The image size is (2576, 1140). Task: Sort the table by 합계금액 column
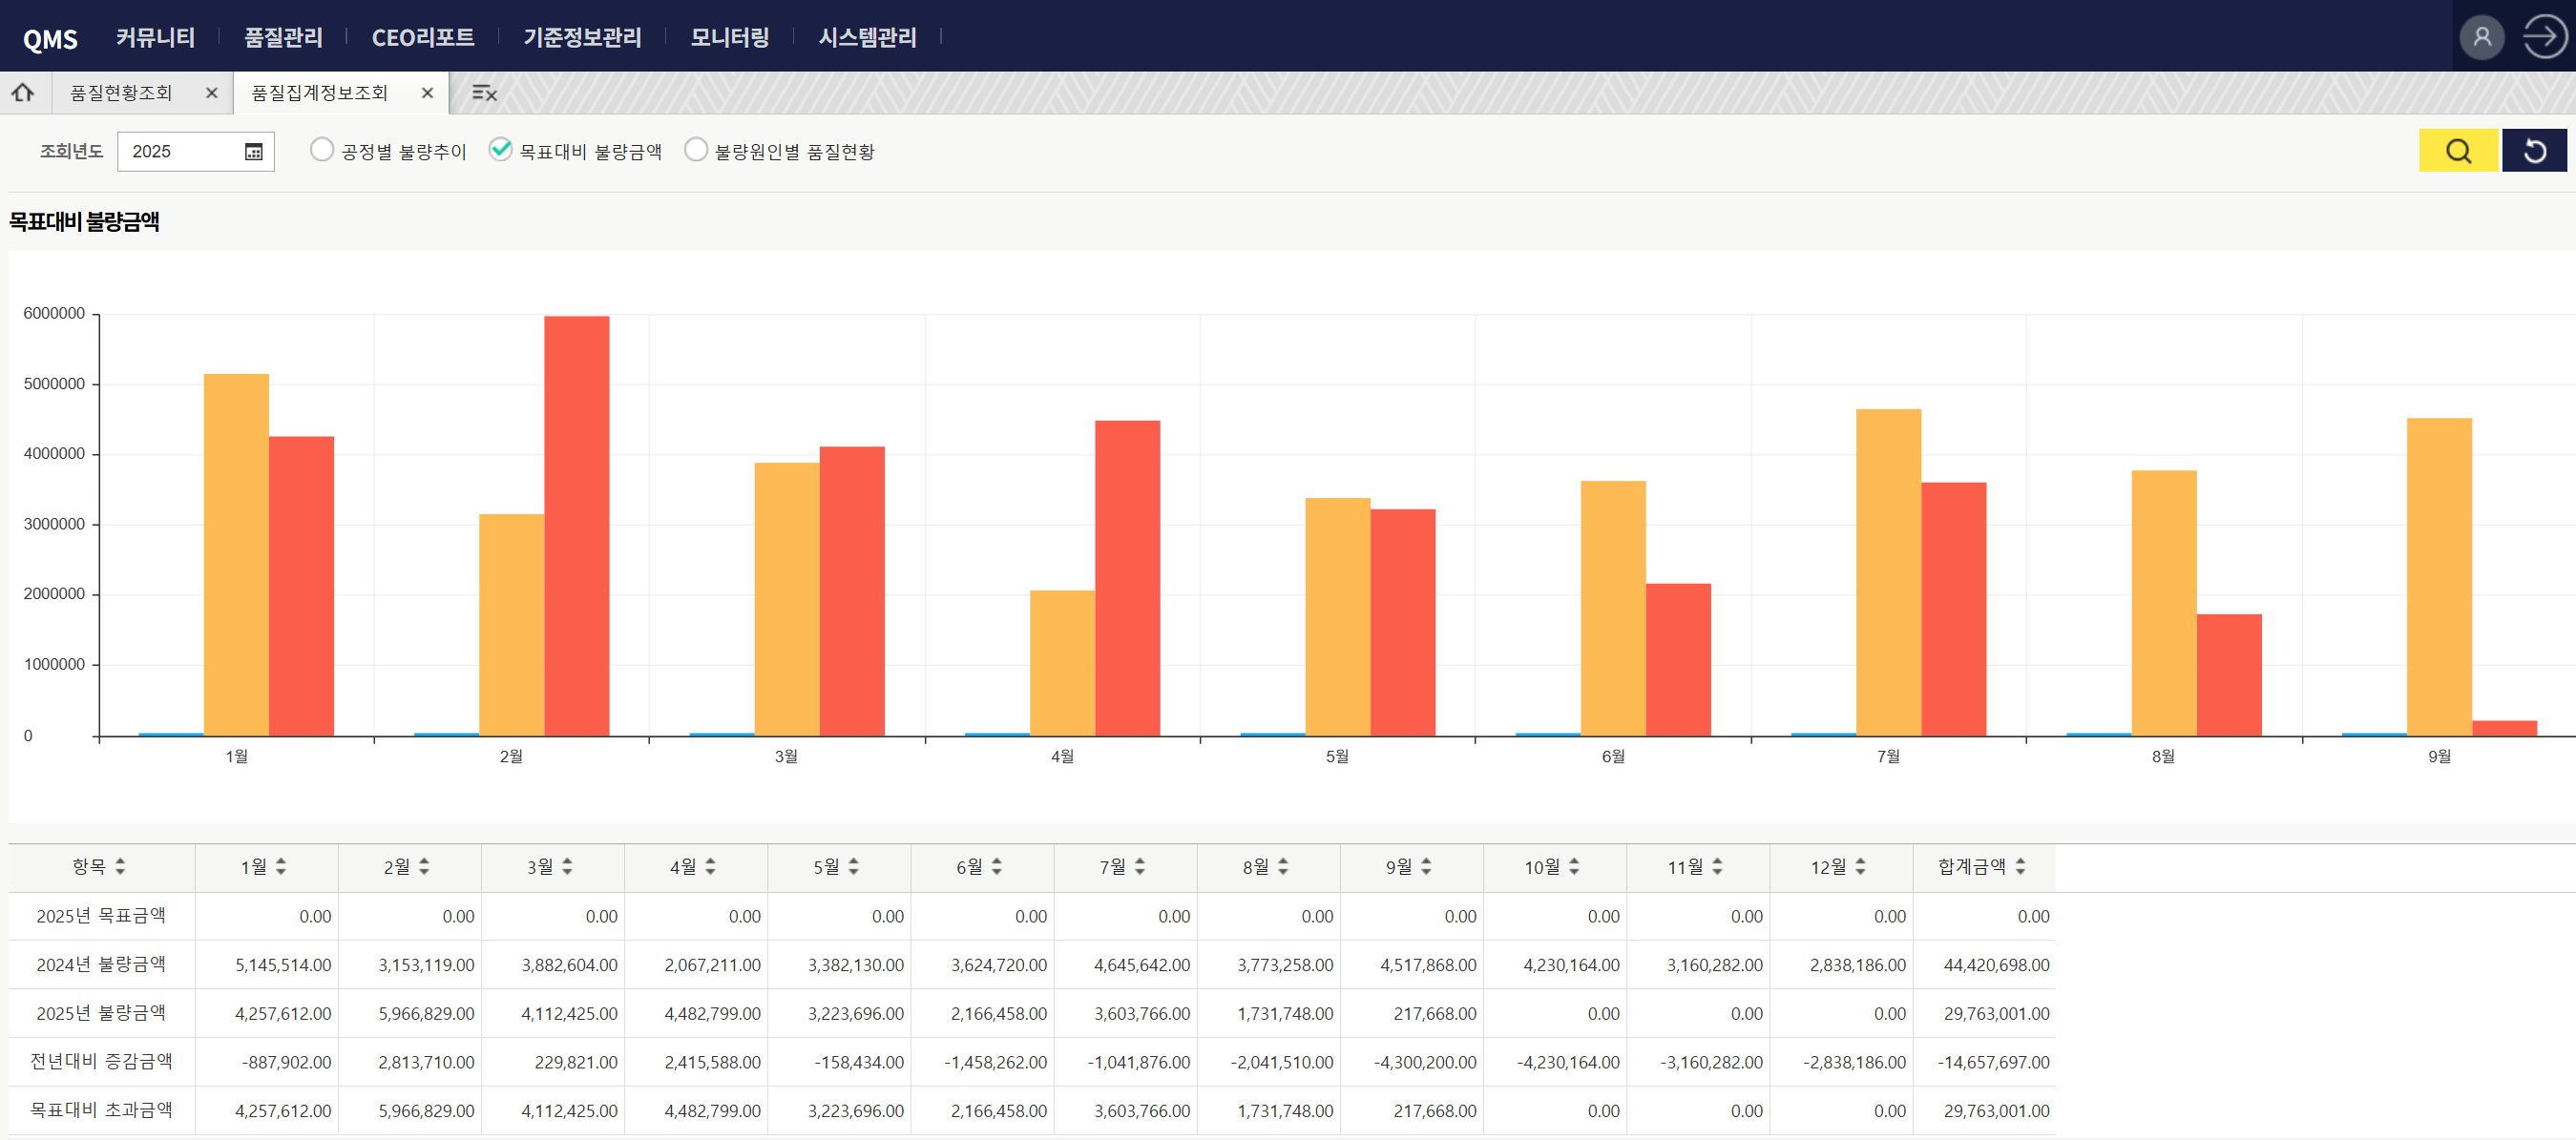pos(2021,866)
